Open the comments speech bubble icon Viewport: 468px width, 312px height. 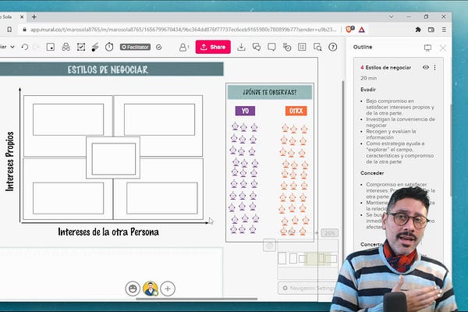pos(271,47)
